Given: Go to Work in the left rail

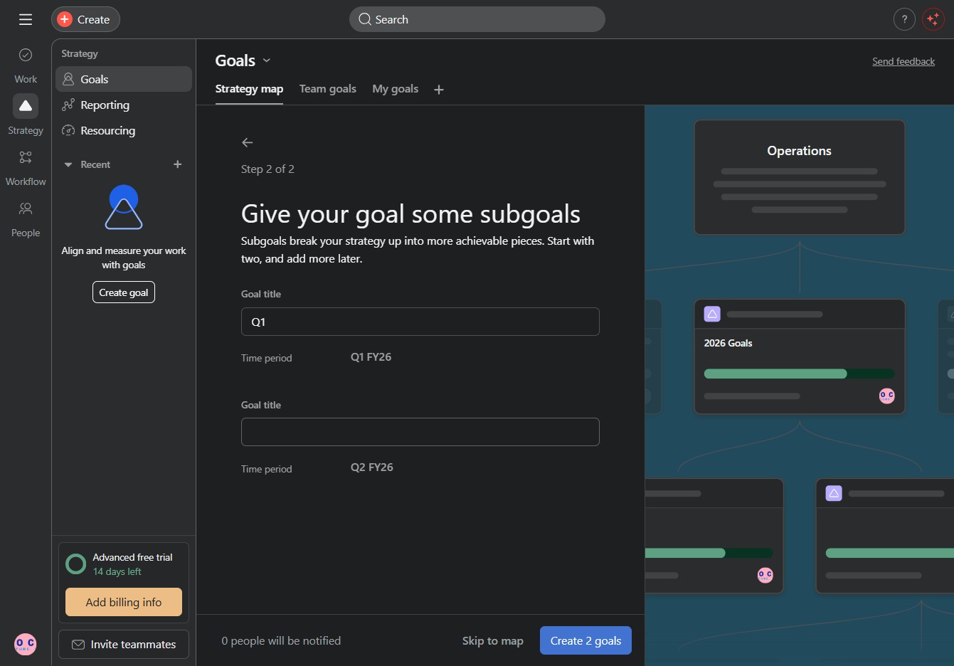Looking at the screenshot, I should click(x=26, y=65).
